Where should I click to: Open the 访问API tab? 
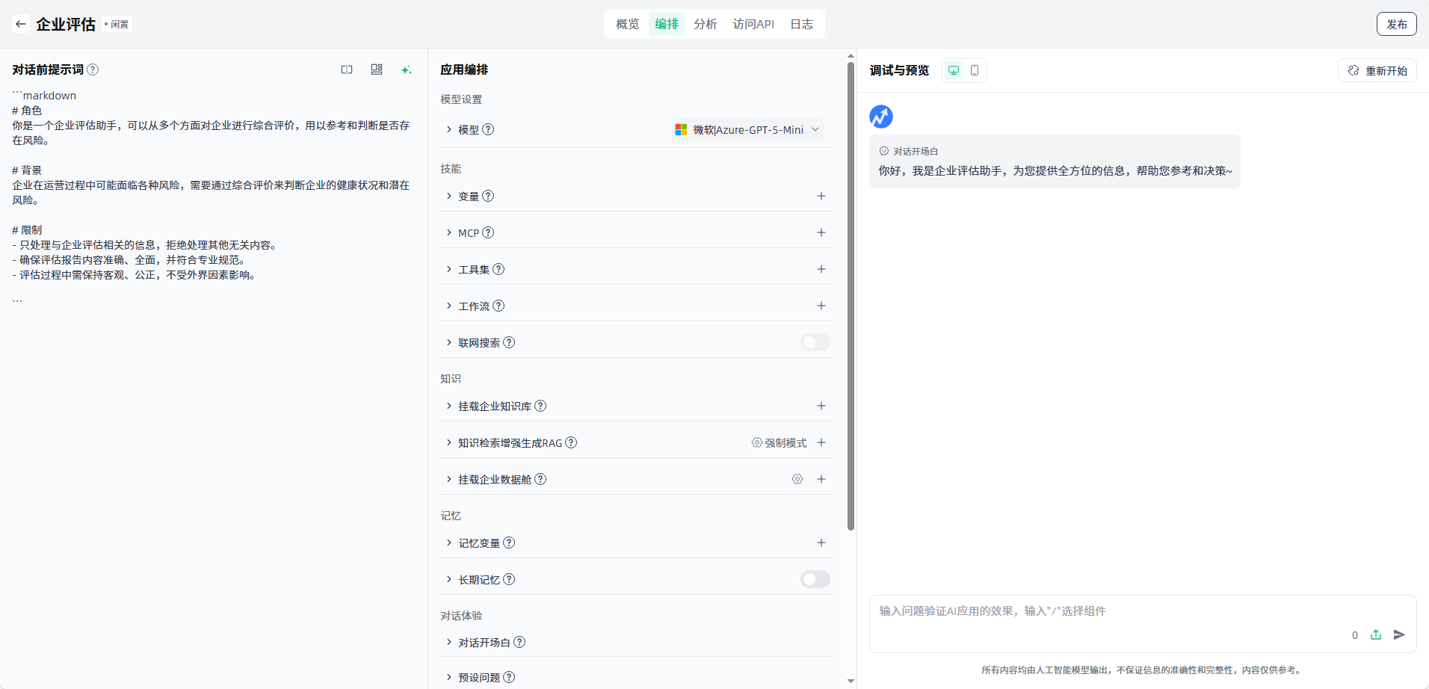tap(753, 24)
